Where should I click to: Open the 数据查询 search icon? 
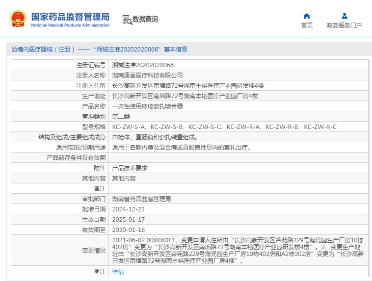127,20
